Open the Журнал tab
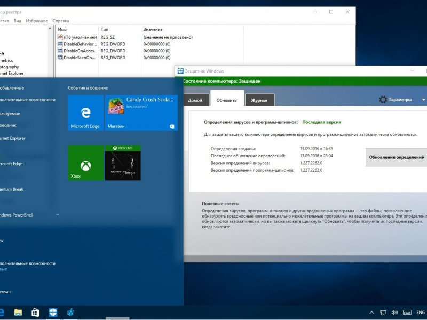The height and width of the screenshot is (320, 427). [x=259, y=100]
